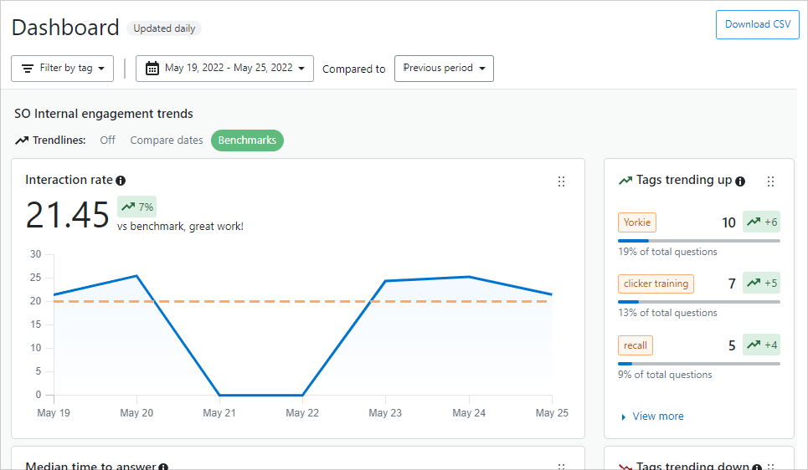The height and width of the screenshot is (470, 808).
Task: Click the Interaction rate card drag handle
Action: coord(561,181)
